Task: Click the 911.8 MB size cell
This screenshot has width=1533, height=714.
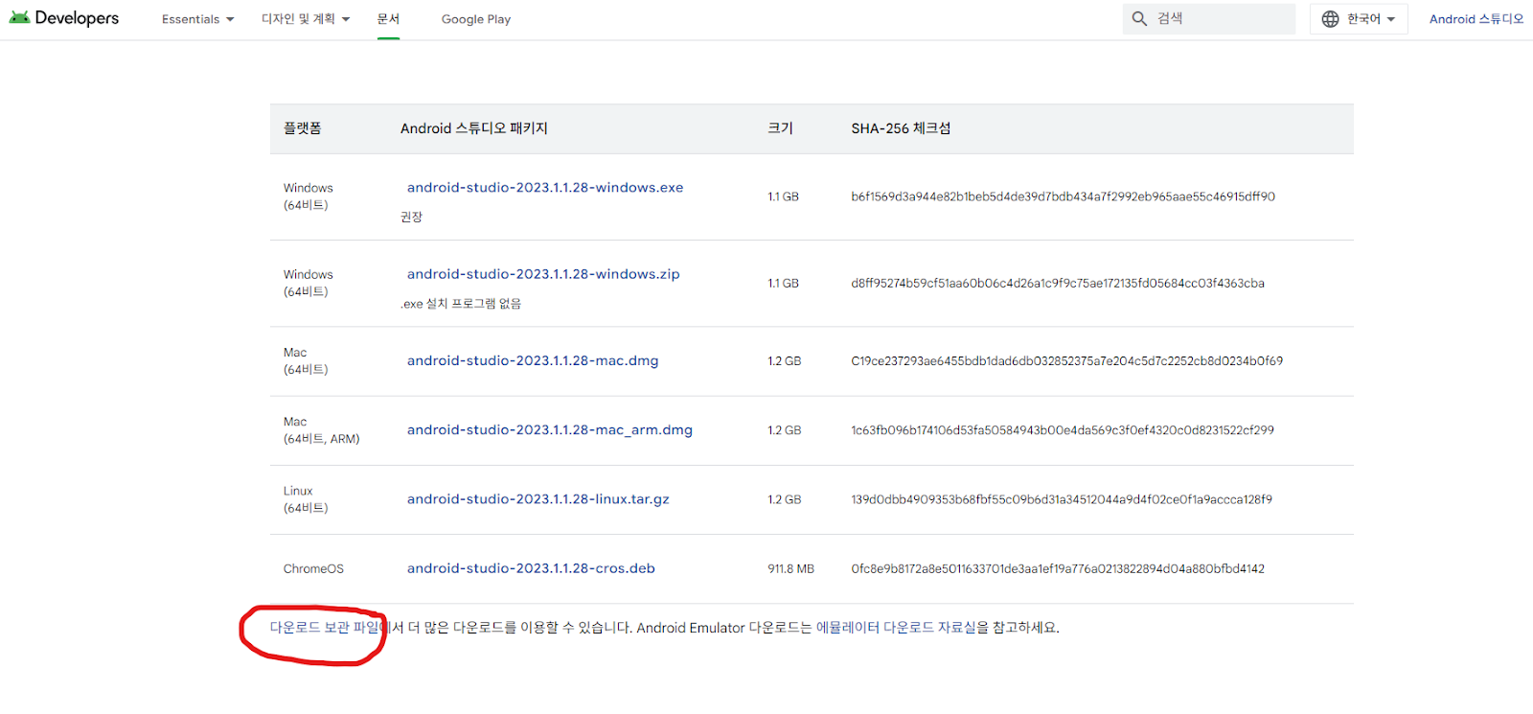Action: pos(790,569)
